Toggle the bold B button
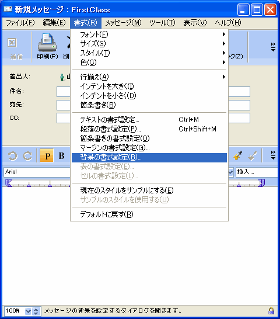This screenshot has height=319, width=280. point(61,156)
